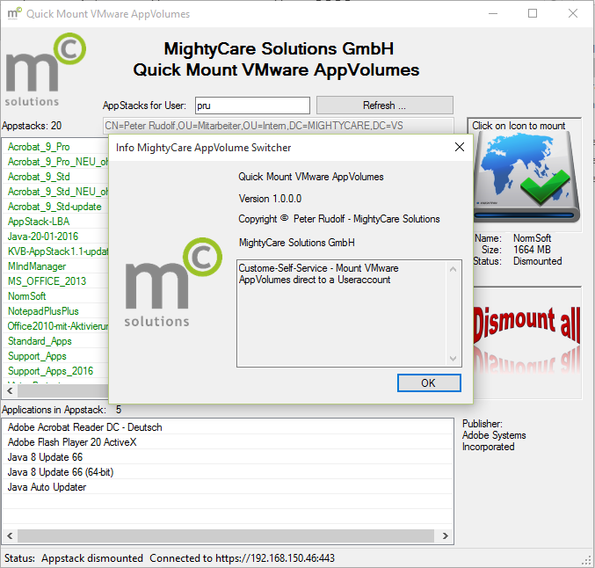Click the 1664 MB size value
The height and width of the screenshot is (568, 595).
pyautogui.click(x=532, y=250)
